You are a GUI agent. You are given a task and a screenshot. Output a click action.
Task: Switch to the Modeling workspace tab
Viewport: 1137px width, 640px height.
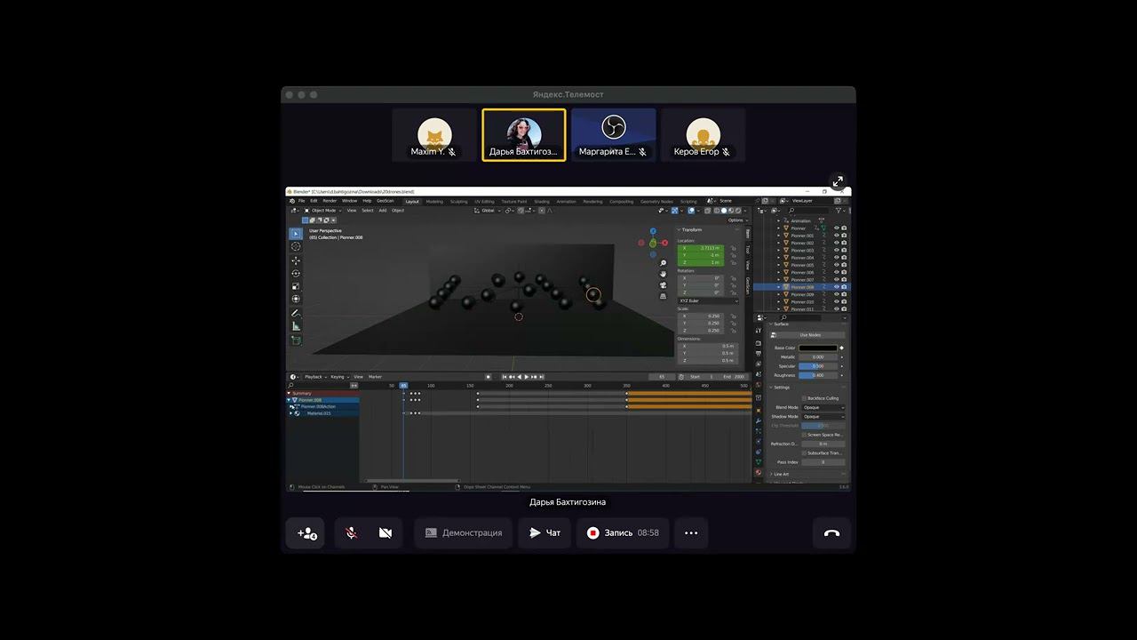[434, 202]
